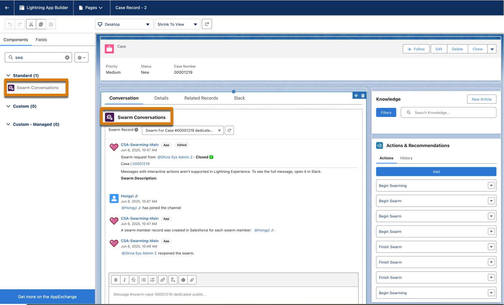Open the Related Records tab
Screen dimensions: 504x305
201,98
